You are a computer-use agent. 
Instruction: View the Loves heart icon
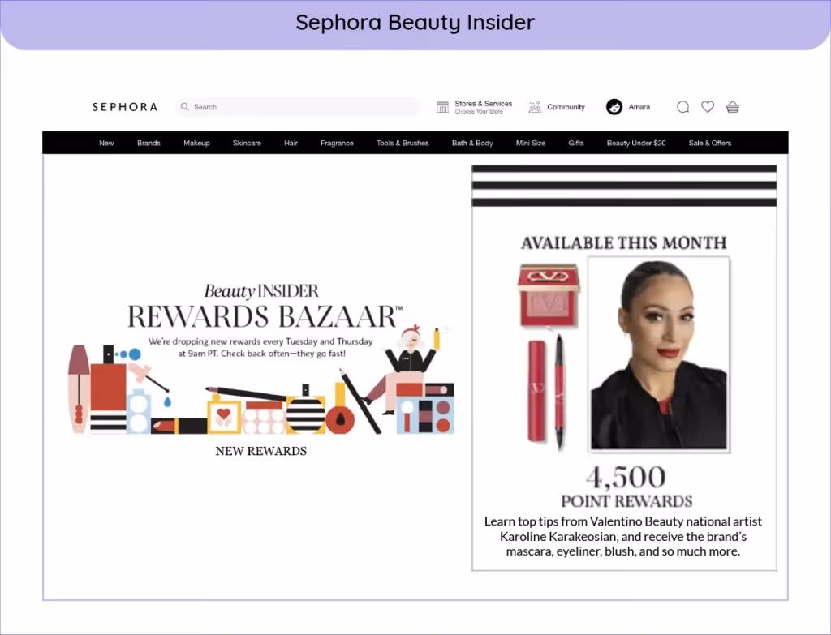tap(708, 107)
